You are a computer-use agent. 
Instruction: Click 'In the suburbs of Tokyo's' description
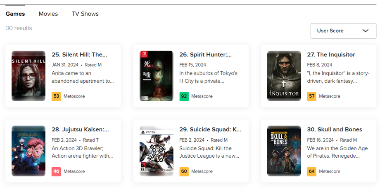click(208, 77)
